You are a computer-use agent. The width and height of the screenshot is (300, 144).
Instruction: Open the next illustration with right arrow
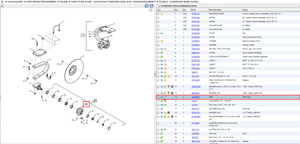(x=151, y=6)
